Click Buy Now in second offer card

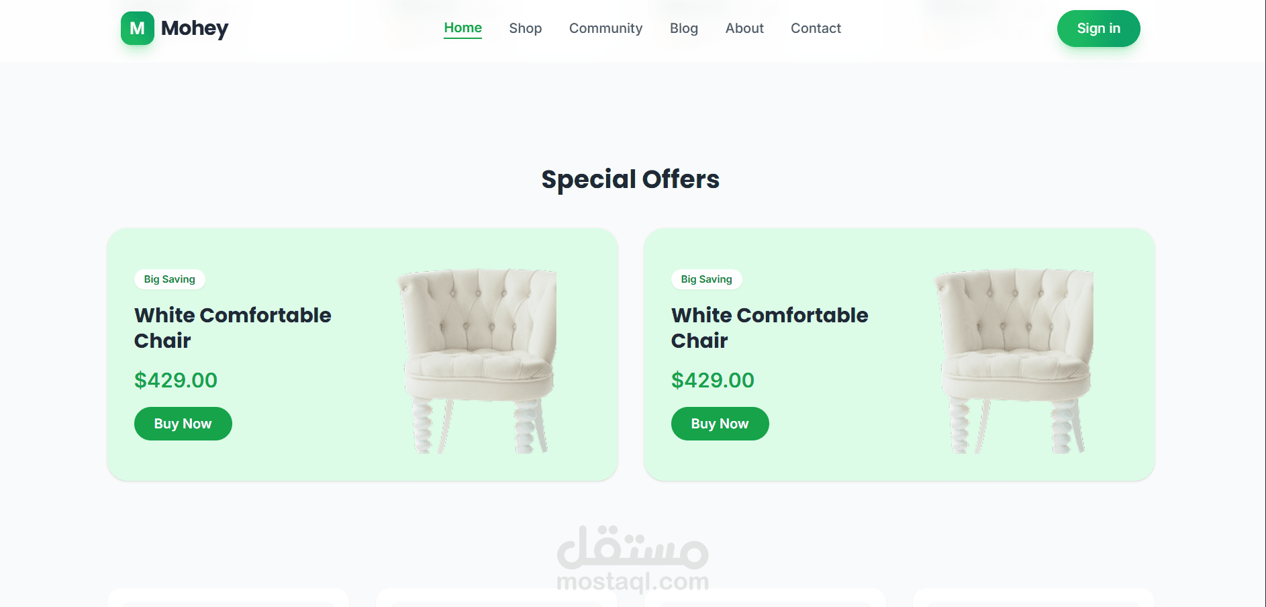720,424
